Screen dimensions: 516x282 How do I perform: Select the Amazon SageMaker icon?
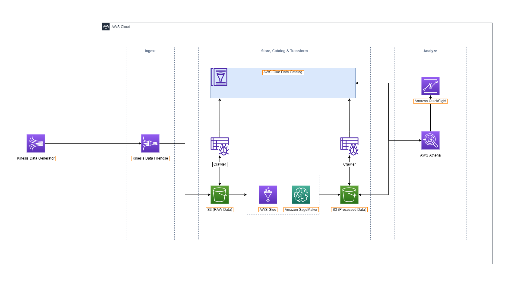coord(301,195)
